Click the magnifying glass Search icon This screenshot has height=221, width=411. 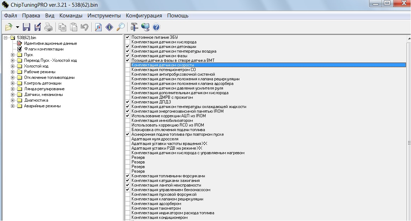click(x=120, y=27)
